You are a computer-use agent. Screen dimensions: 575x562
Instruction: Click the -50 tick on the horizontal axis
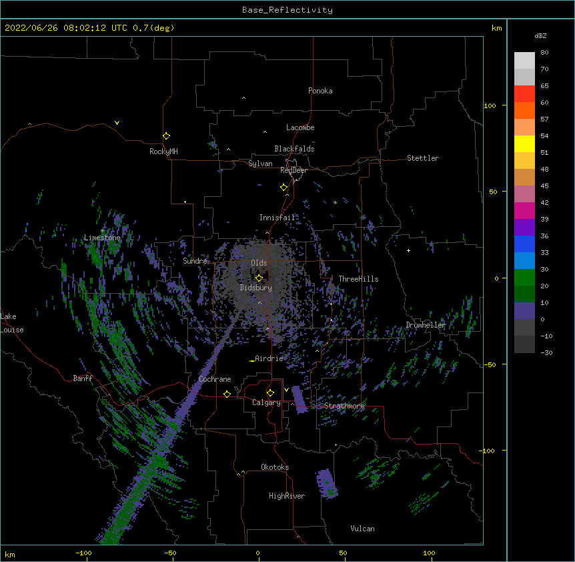[170, 553]
